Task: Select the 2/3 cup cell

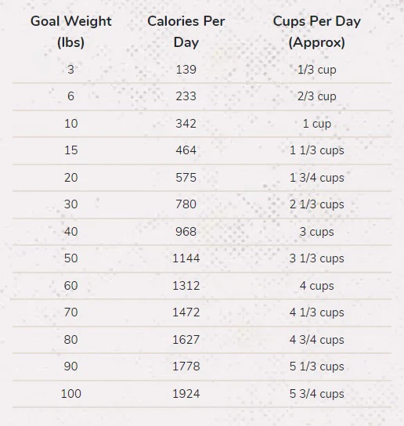Action: coord(317,96)
